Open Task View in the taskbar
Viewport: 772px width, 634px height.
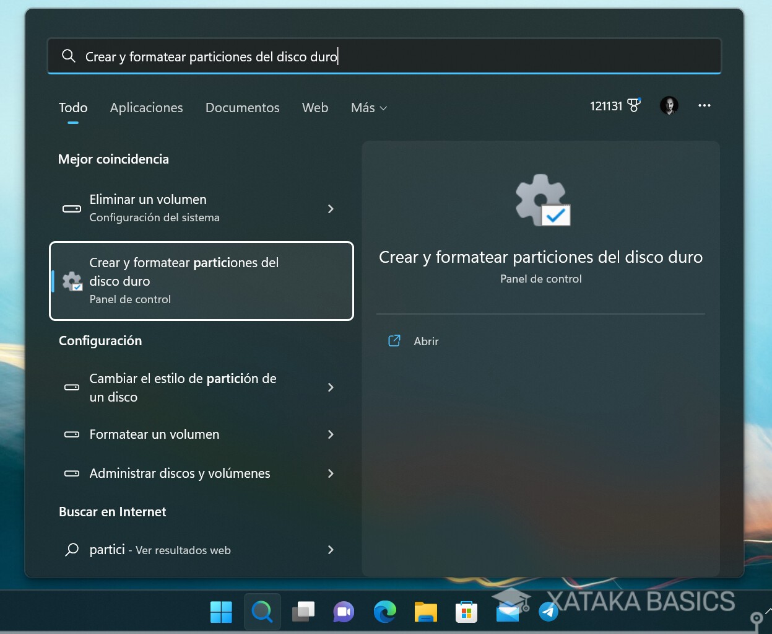pos(303,612)
